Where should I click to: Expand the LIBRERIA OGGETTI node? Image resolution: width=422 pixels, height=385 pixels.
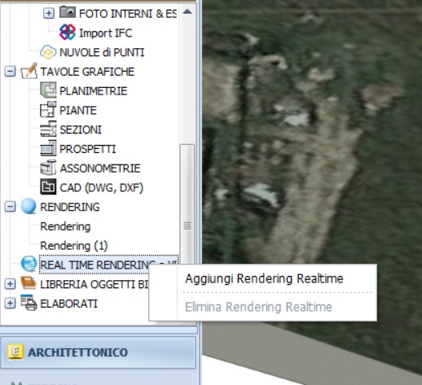click(10, 284)
